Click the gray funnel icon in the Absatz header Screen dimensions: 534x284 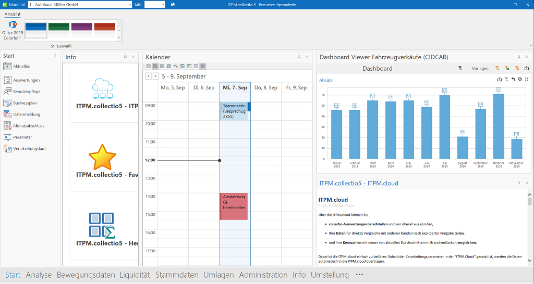point(507,79)
